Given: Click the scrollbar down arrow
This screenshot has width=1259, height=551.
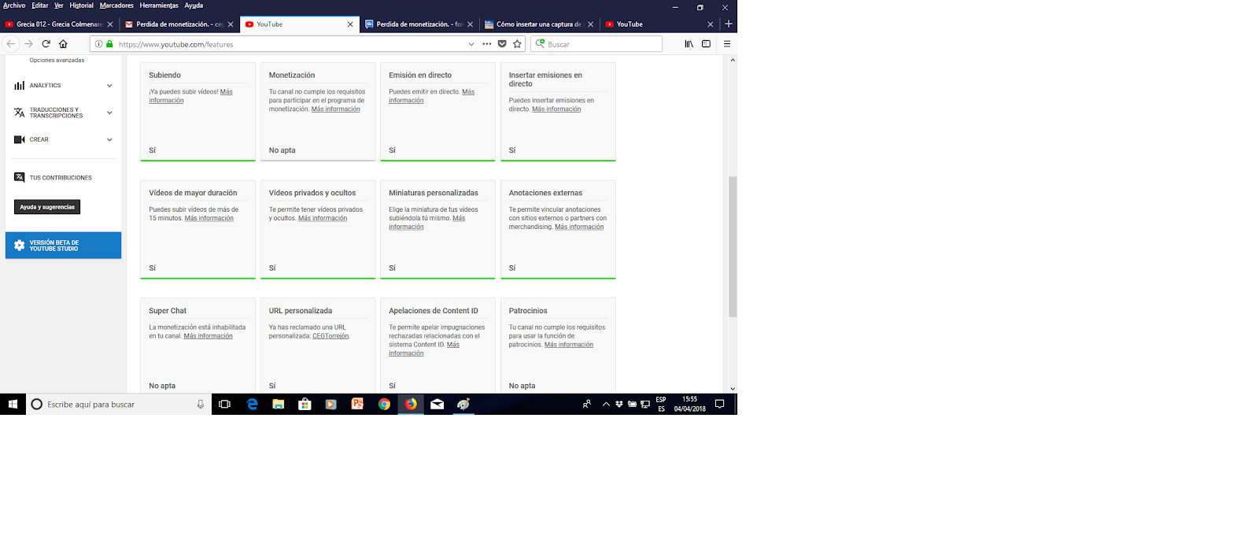Looking at the screenshot, I should (x=733, y=388).
